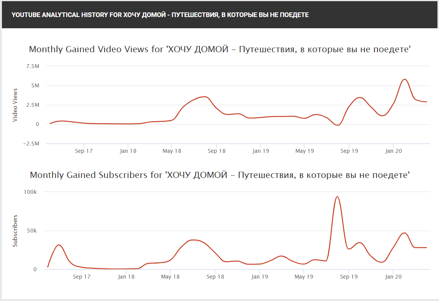Screen dimensions: 439x301
Task: Click the 7.5M tick on views axis
Action: (33, 66)
